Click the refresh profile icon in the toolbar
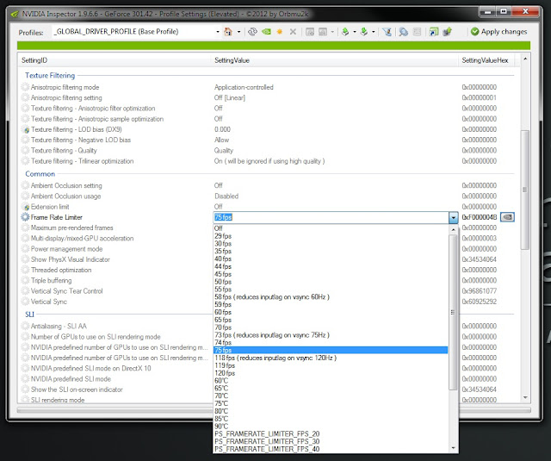 coord(252,32)
